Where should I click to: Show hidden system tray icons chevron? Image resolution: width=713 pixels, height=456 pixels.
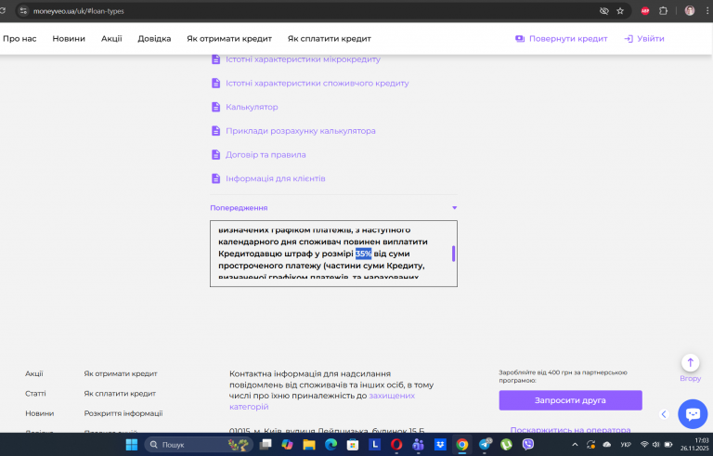pyautogui.click(x=575, y=445)
